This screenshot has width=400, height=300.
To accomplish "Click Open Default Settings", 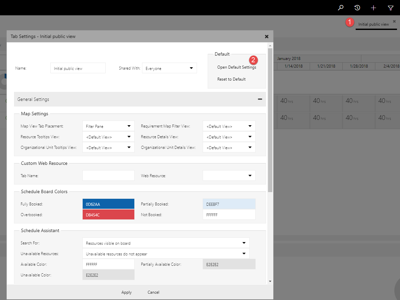I will pyautogui.click(x=237, y=67).
